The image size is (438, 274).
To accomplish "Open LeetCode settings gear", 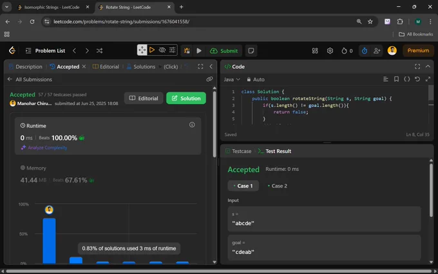I will (330, 50).
